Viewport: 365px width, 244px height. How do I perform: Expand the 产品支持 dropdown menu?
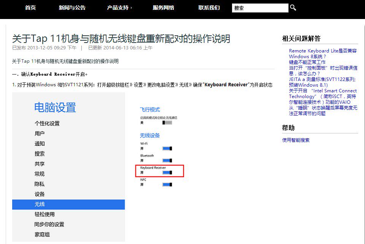(x=119, y=8)
